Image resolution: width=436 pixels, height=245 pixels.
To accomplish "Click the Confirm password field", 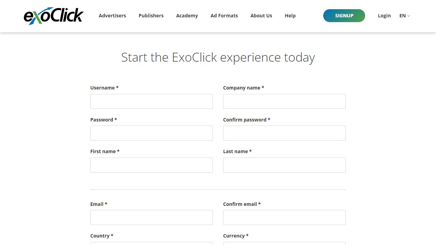I will pyautogui.click(x=284, y=133).
